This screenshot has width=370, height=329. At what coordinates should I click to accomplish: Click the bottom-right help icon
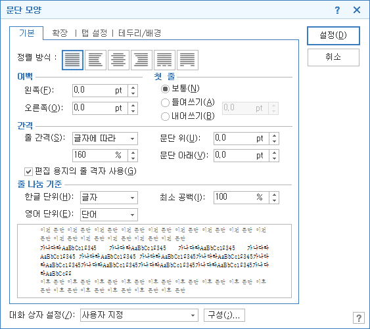[x=359, y=318]
